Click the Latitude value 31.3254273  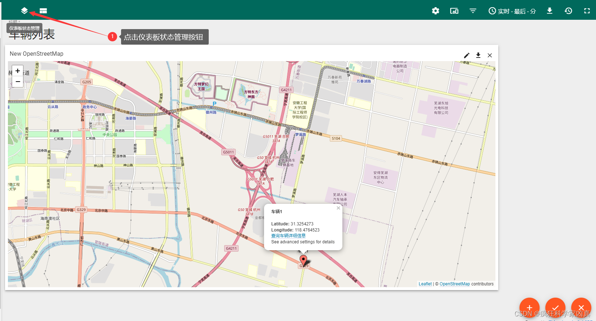click(302, 224)
